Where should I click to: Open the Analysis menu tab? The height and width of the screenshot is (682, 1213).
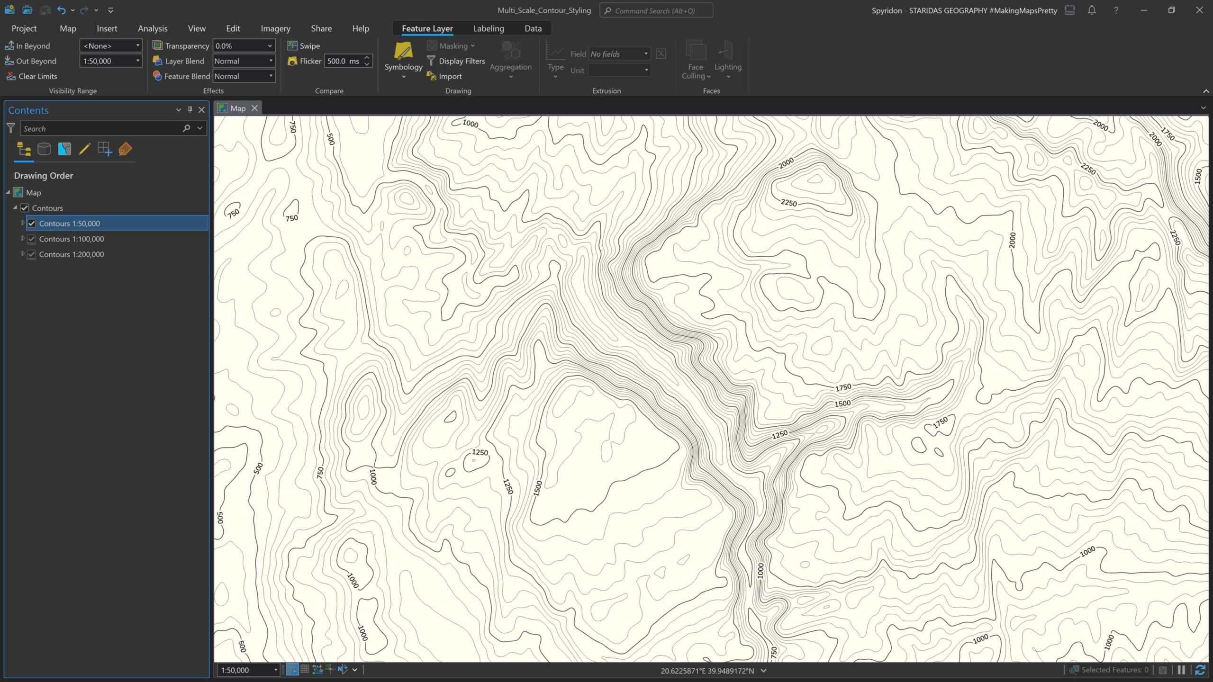[153, 28]
